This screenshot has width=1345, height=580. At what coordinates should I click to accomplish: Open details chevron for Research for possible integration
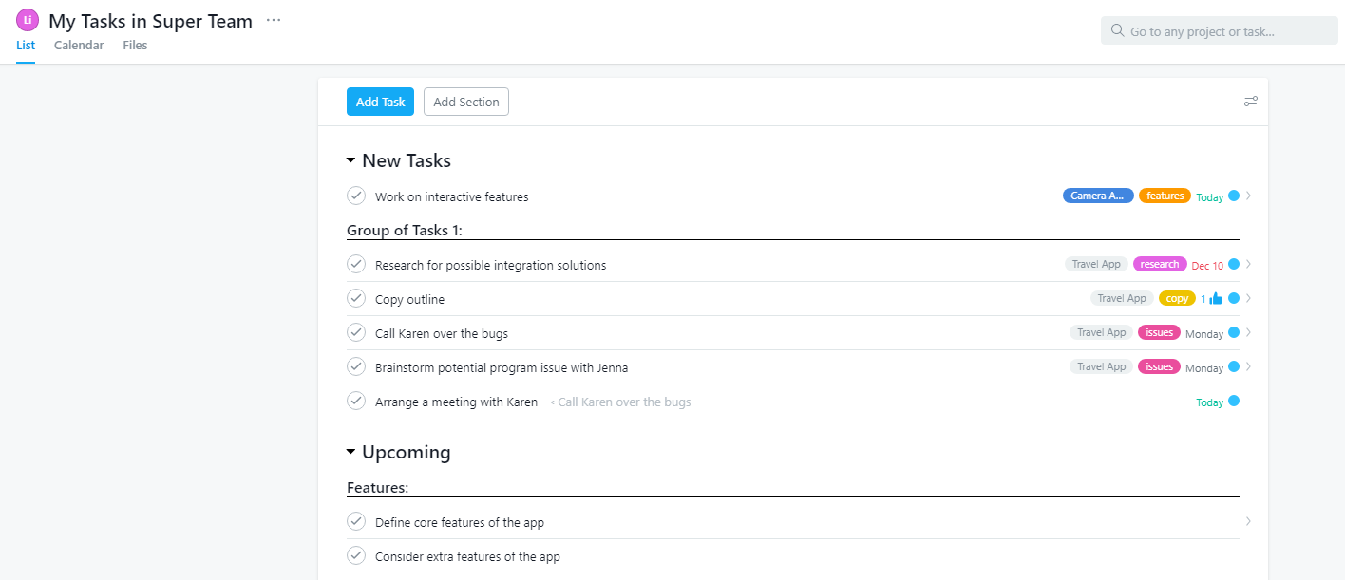[1249, 264]
